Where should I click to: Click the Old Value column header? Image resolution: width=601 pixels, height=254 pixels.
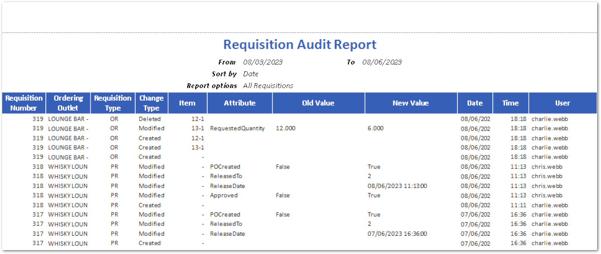pyautogui.click(x=318, y=103)
